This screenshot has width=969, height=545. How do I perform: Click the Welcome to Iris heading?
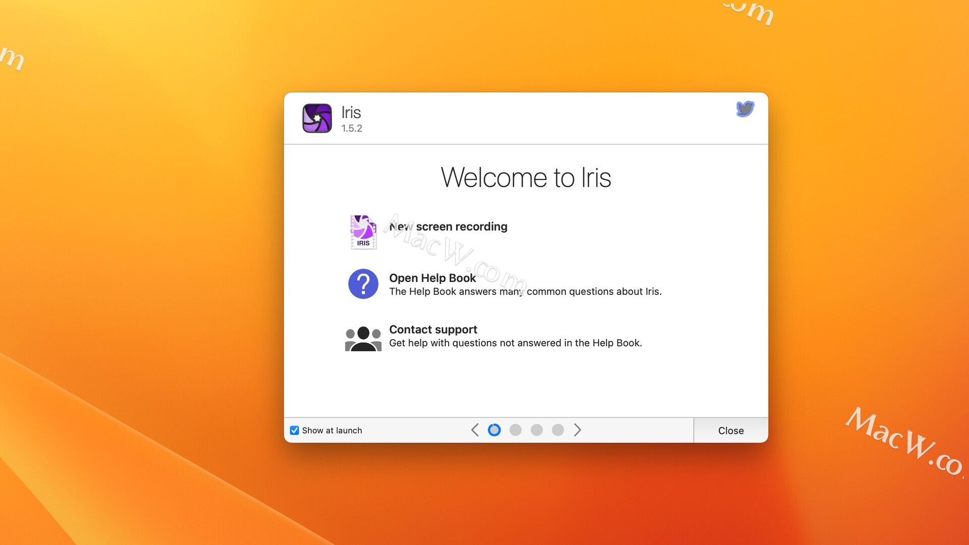pos(526,177)
